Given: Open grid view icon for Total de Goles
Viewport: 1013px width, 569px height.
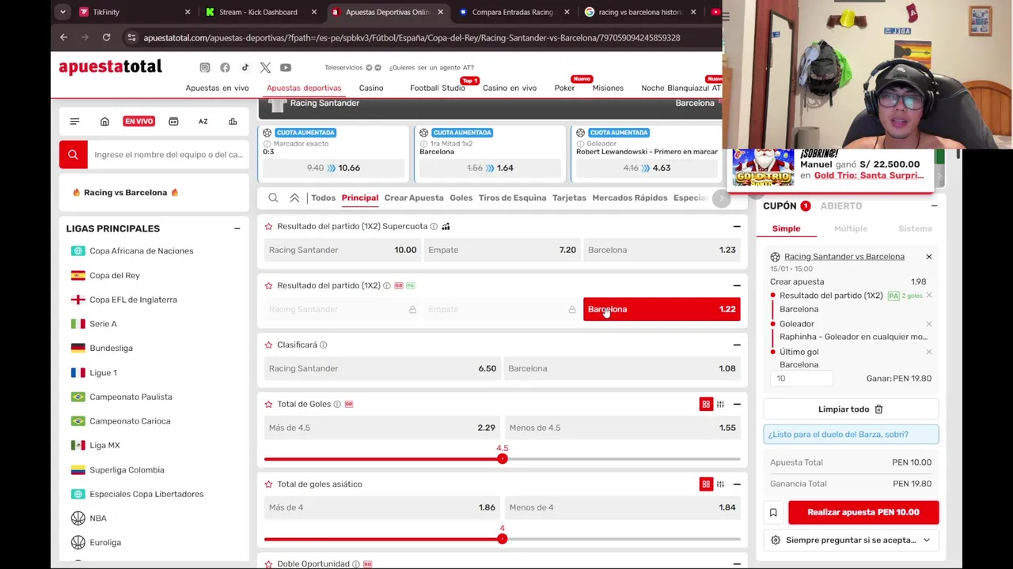Looking at the screenshot, I should tap(706, 404).
